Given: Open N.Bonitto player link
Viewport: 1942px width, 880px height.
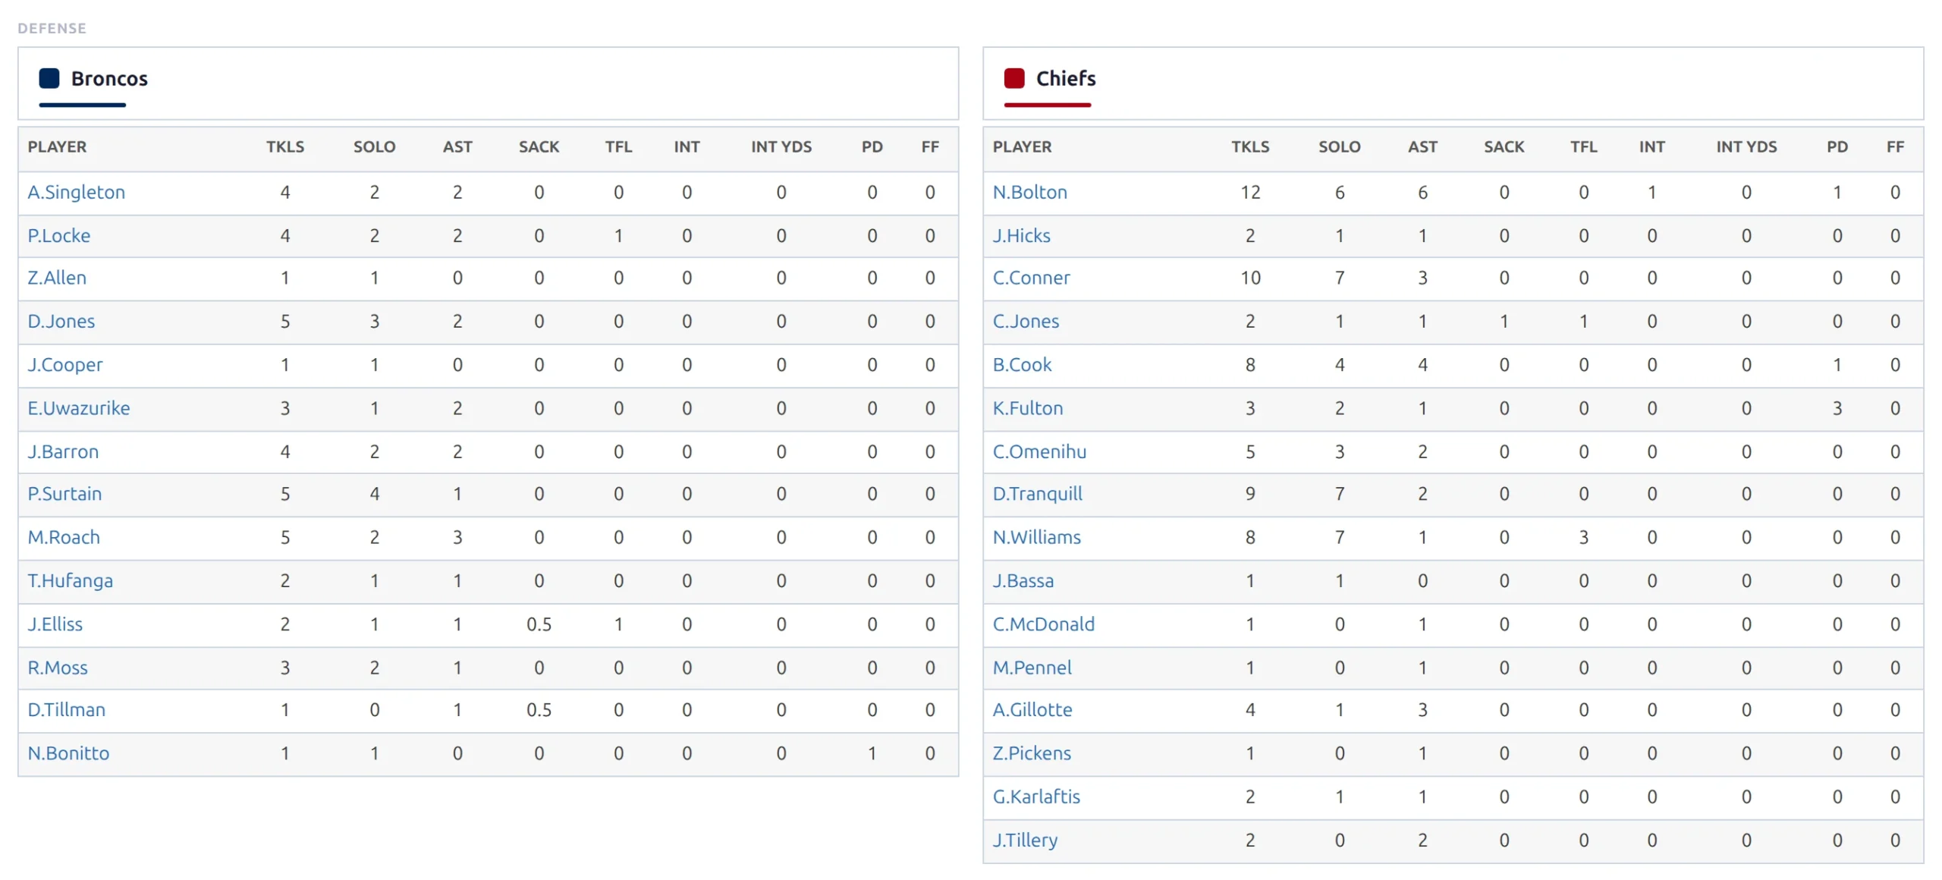Looking at the screenshot, I should coord(68,753).
